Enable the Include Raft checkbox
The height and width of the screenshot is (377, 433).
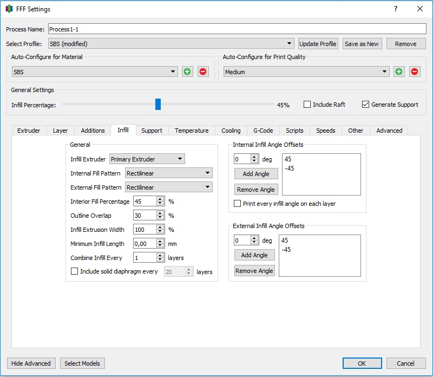pos(307,105)
